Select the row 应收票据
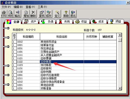The height and width of the screenshot is (99, 130). (64, 58)
